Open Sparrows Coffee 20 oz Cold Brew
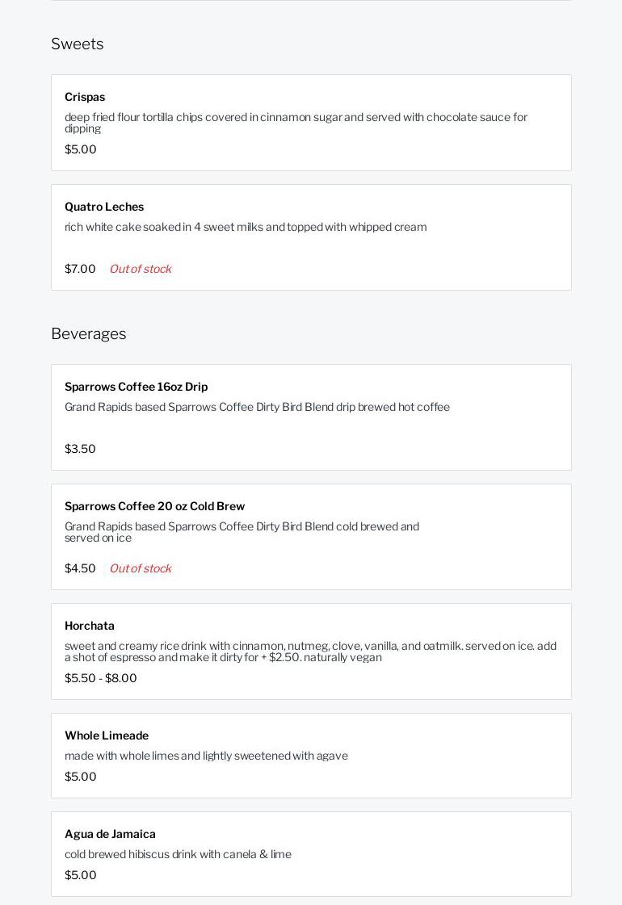622x905 pixels. point(154,506)
